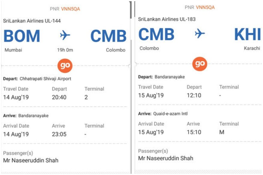263x175 pixels.
Task: Click the Terminal M value
Action: click(222, 132)
